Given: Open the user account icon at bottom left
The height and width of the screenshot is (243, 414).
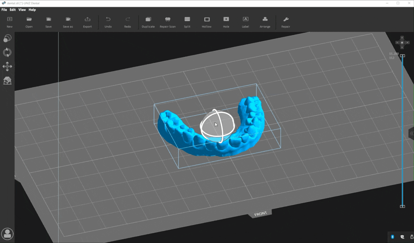Looking at the screenshot, I should point(7,233).
